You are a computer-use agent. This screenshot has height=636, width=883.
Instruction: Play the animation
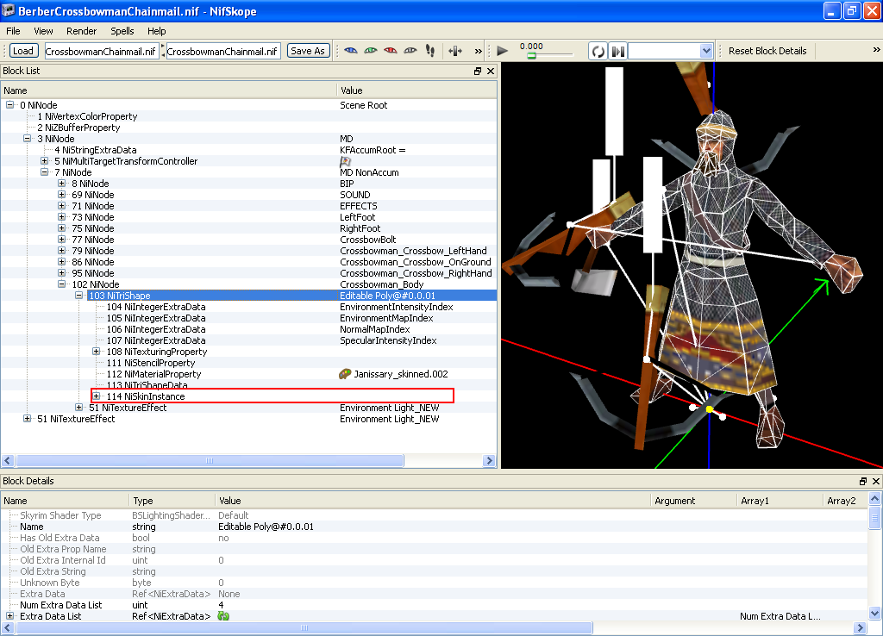click(503, 51)
